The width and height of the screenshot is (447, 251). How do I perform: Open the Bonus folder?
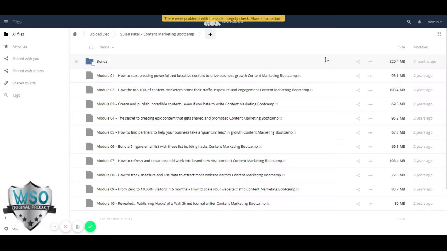point(102,61)
